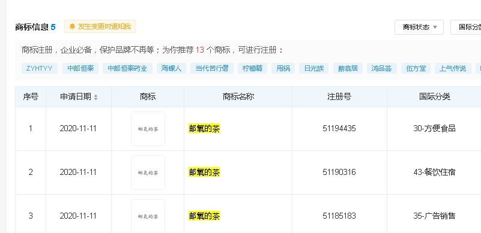The image size is (481, 233).
Task: Open trademark thumbnail in the 51194435 row
Action: (x=148, y=129)
